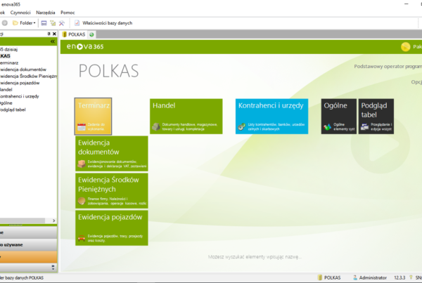
Task: Switch to the POLKAS tab
Action: tap(75, 34)
